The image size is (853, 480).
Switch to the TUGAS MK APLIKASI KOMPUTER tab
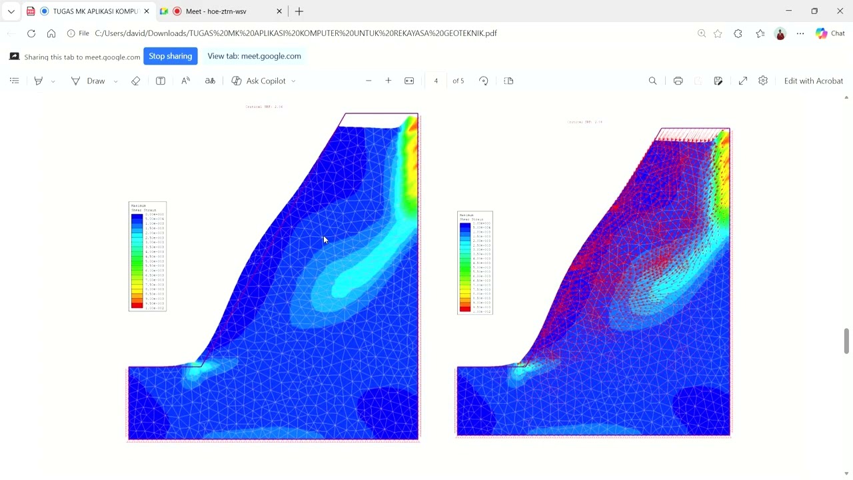(88, 11)
